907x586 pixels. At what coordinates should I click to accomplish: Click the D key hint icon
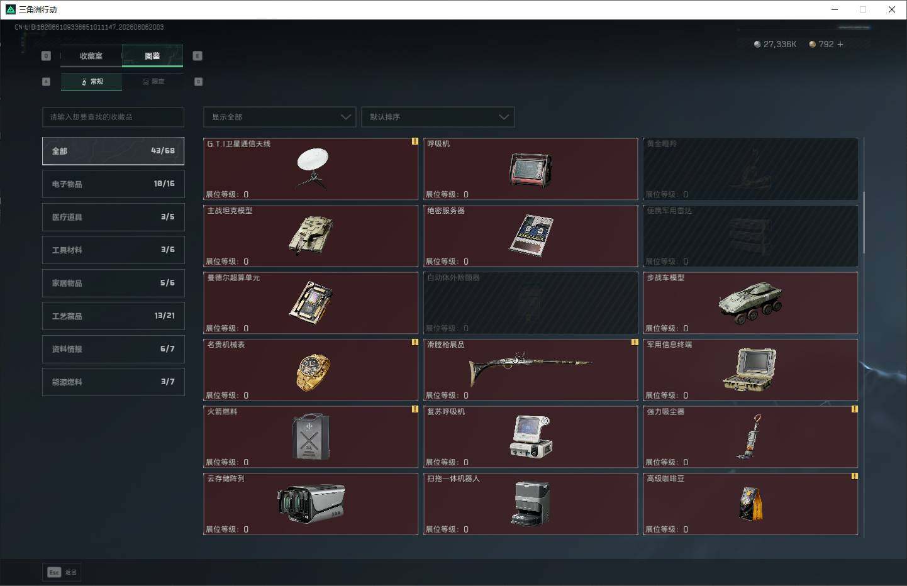pos(198,82)
